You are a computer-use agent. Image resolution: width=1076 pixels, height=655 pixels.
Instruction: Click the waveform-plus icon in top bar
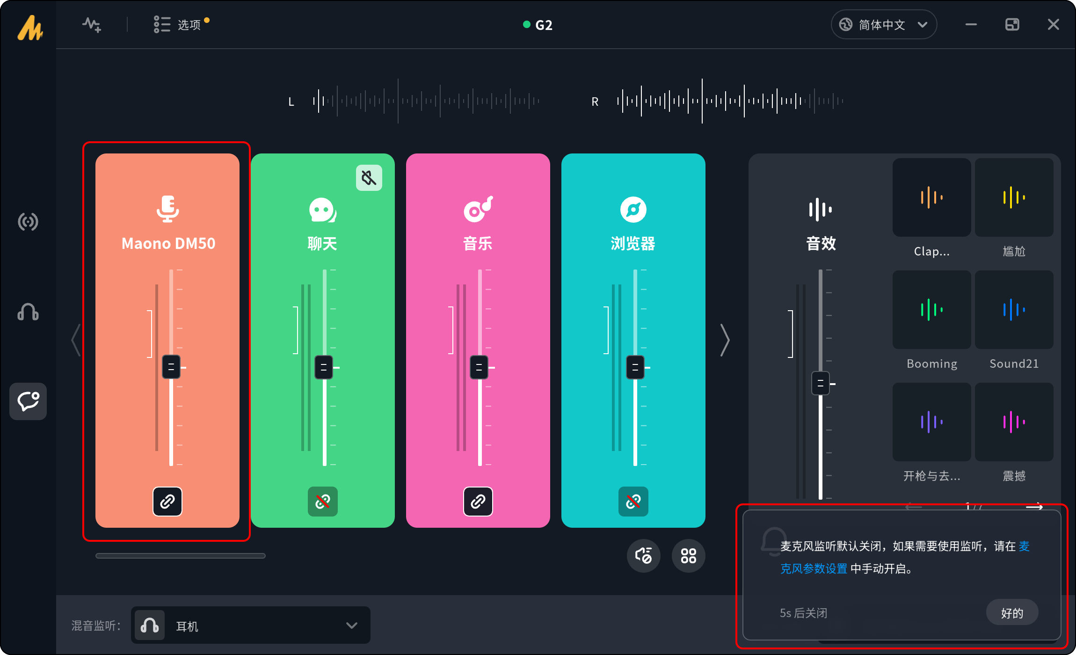pos(92,24)
